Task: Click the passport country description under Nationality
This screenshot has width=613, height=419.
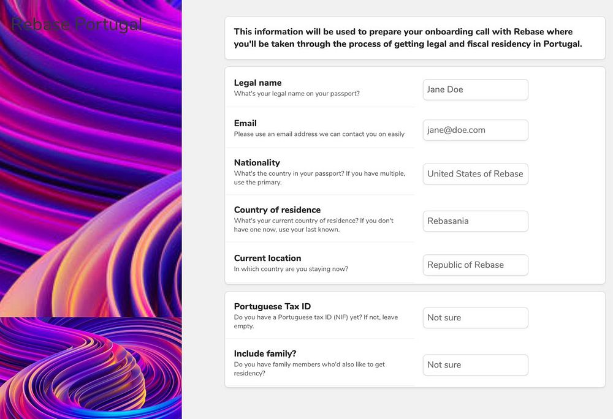Action: click(319, 178)
